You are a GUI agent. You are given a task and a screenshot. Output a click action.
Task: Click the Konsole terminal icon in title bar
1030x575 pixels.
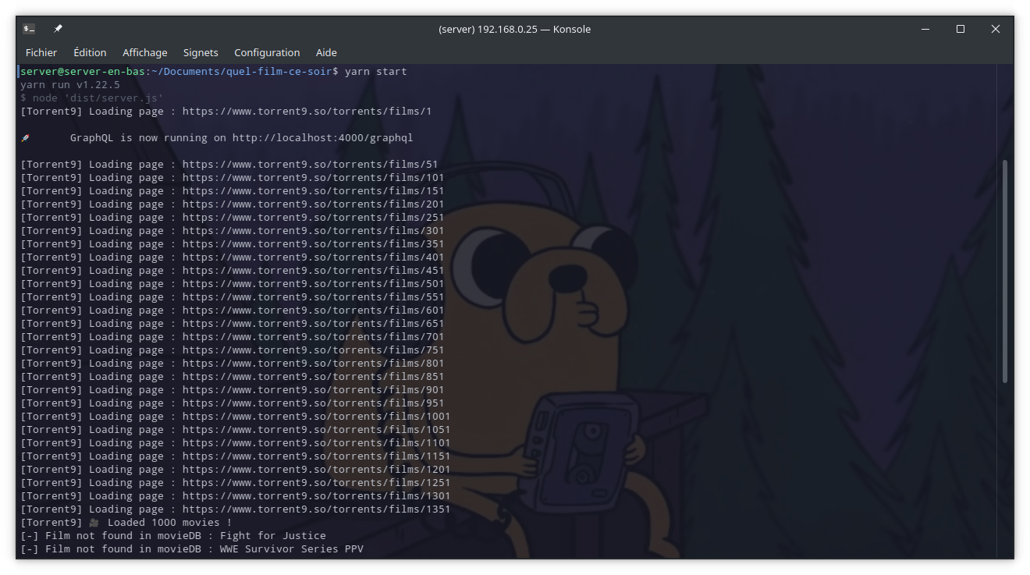pos(29,29)
